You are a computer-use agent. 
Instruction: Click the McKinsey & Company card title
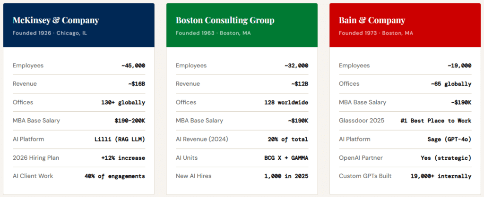click(x=56, y=20)
